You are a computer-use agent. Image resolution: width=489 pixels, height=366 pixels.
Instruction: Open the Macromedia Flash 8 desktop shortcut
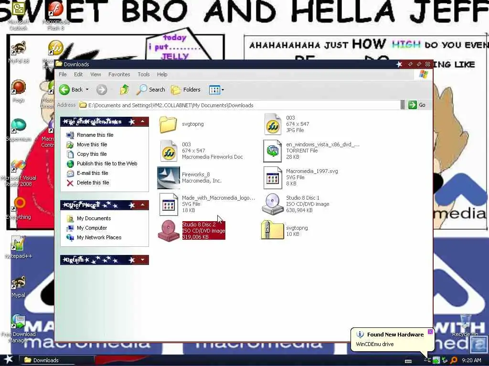(55, 16)
